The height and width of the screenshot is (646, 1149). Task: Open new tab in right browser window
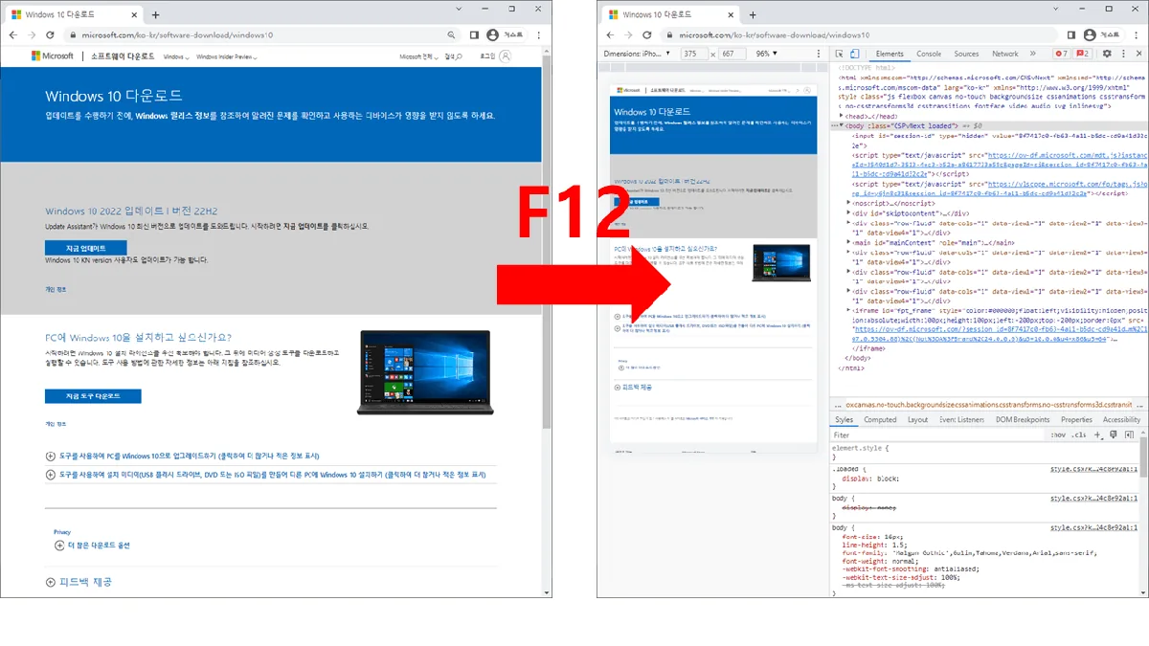click(x=752, y=15)
